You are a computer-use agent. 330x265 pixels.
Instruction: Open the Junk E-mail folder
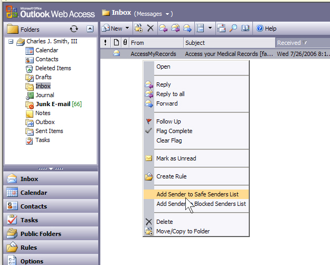(x=53, y=104)
